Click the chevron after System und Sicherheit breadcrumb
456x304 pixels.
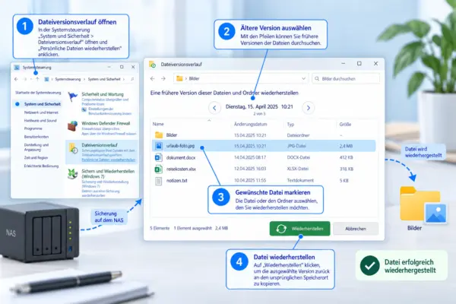(124, 79)
